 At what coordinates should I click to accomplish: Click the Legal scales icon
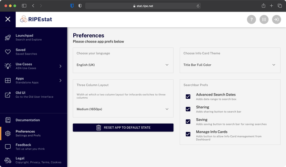coord(8,160)
